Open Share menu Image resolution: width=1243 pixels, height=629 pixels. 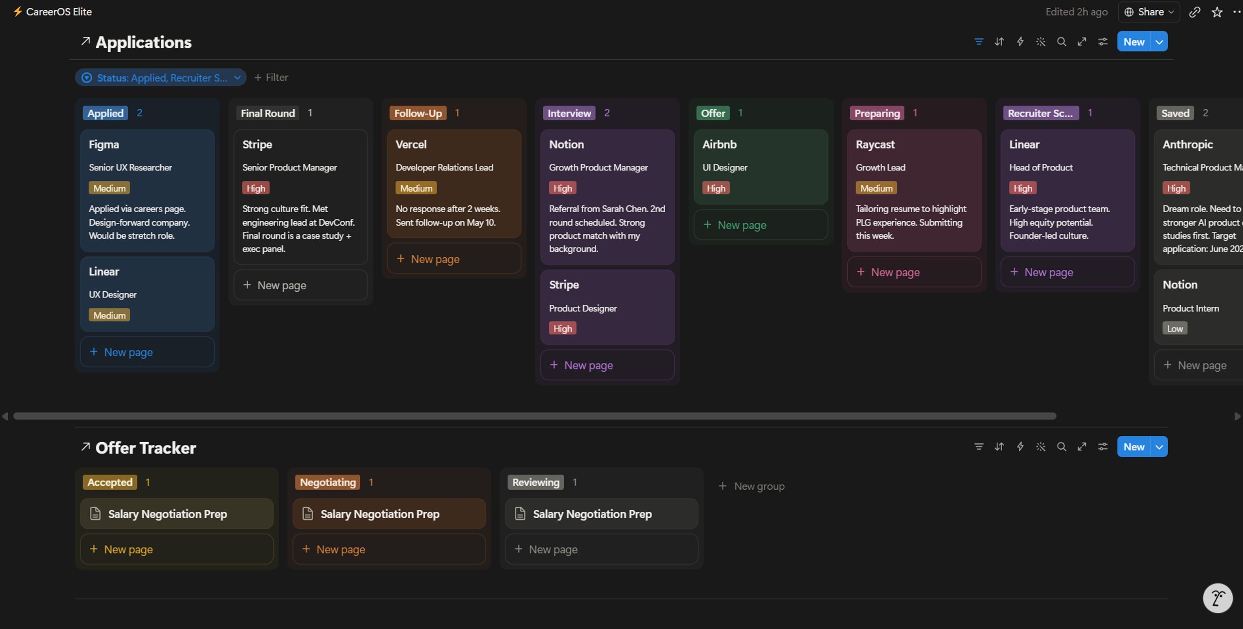pos(1149,12)
